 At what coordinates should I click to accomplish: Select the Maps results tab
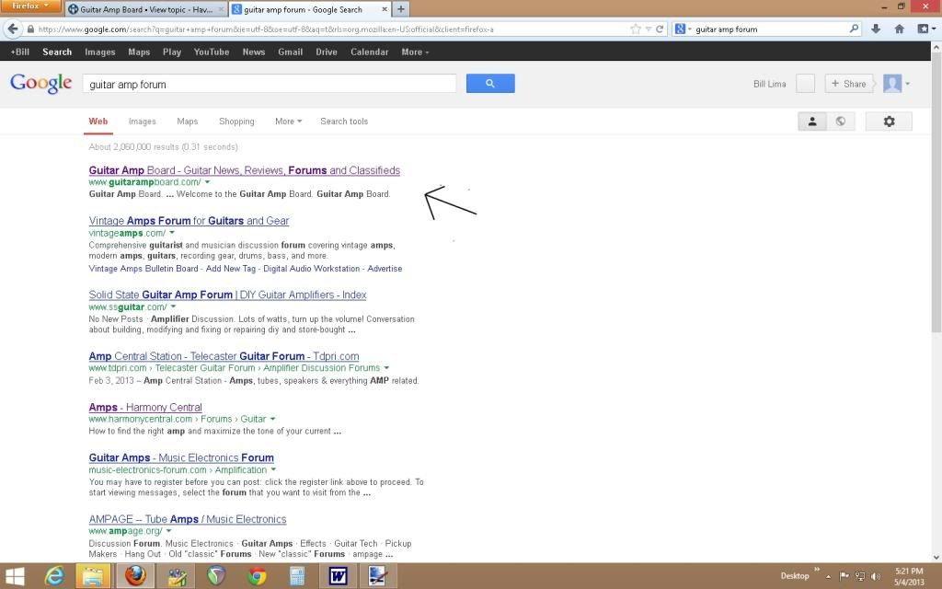pos(188,121)
